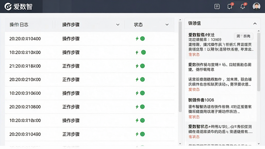Viewport: 265px width, 149px height.
Task: Click lightning icon in row 20:20:0:410400
Action: coord(137,39)
